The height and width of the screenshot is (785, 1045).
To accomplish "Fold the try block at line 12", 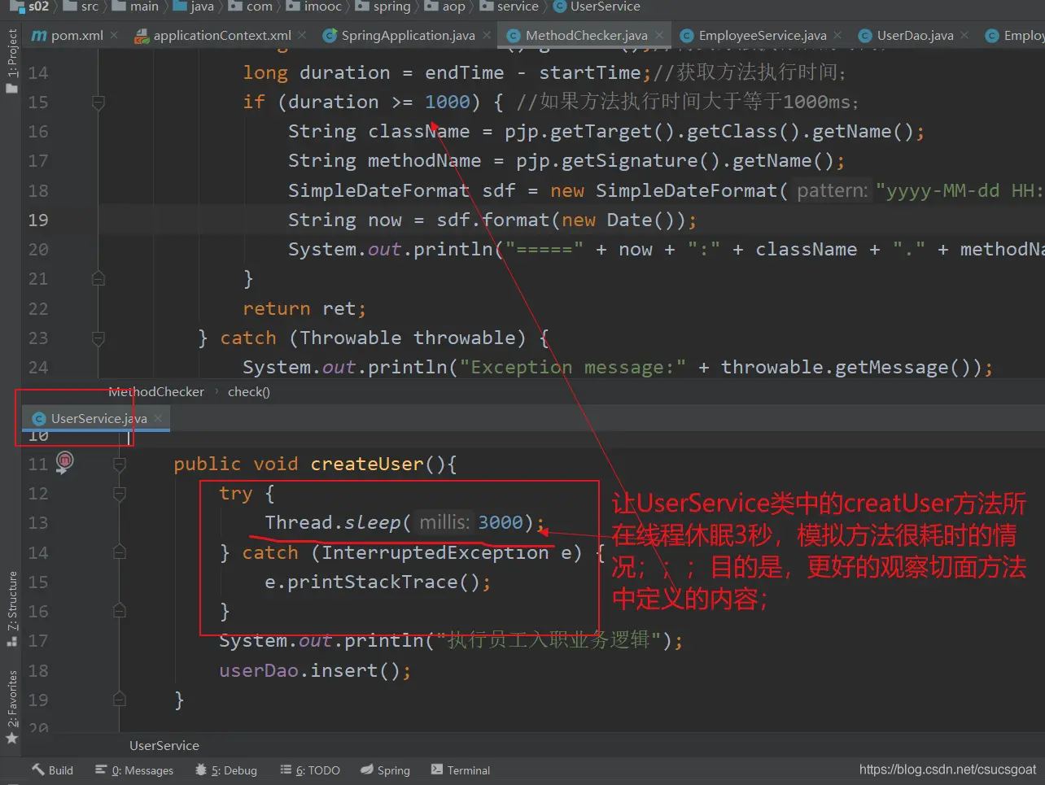I will tap(120, 494).
